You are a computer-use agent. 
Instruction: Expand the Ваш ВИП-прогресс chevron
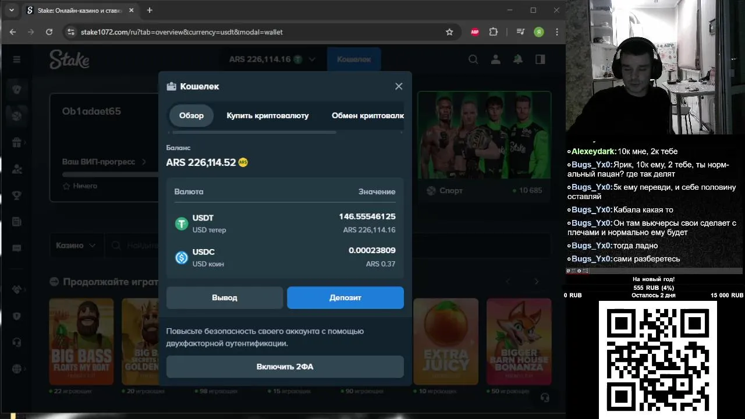pos(144,162)
